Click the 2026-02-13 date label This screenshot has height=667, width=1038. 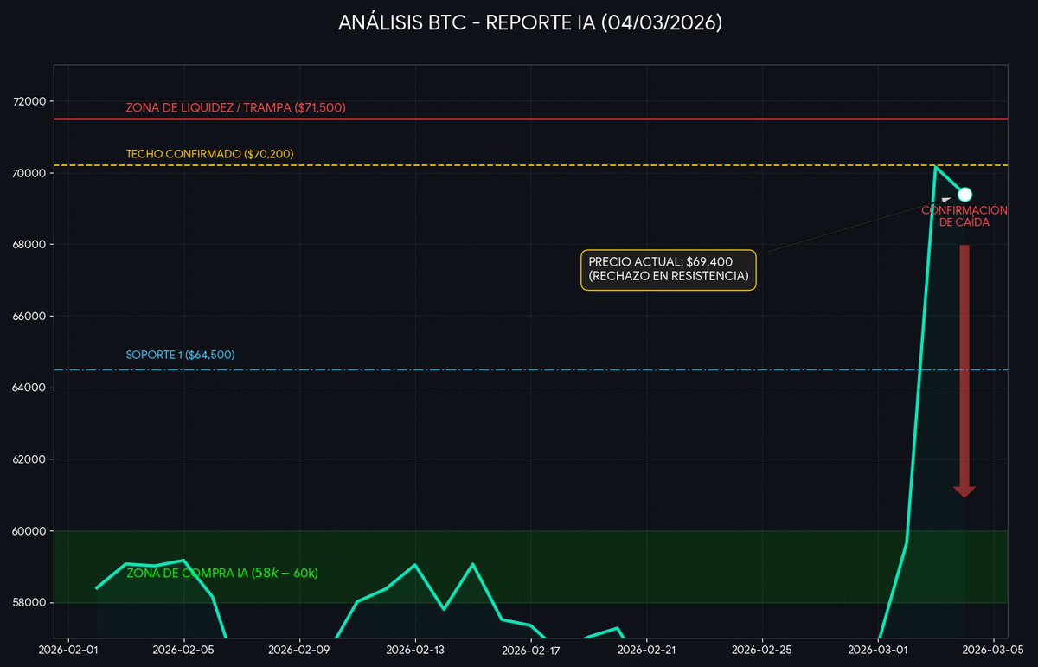click(x=415, y=651)
